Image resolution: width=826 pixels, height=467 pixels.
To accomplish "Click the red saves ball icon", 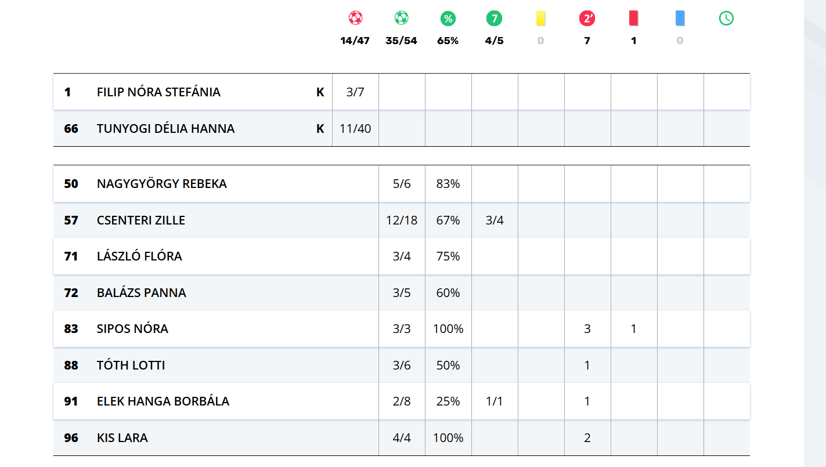I will click(355, 19).
